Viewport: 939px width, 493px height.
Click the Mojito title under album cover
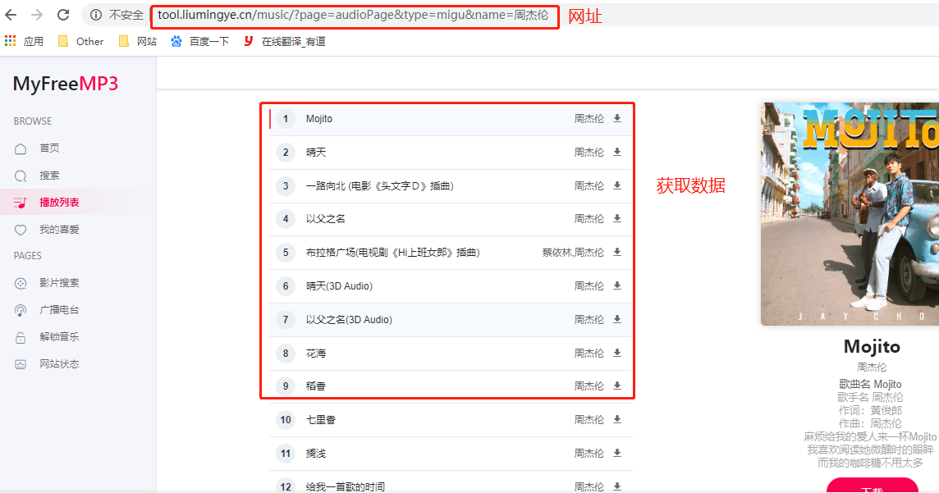[872, 346]
